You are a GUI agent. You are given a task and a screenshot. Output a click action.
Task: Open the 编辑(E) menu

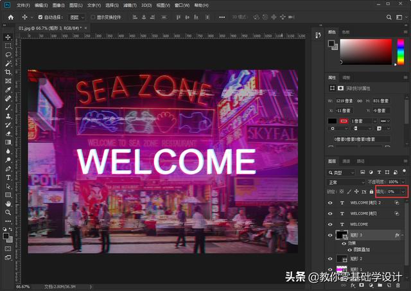[41, 5]
